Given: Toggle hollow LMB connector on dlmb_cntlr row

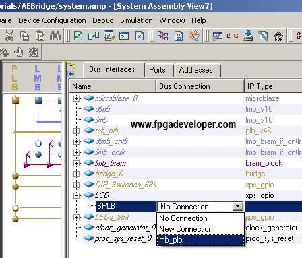Looking at the screenshot, I should 38,143.
